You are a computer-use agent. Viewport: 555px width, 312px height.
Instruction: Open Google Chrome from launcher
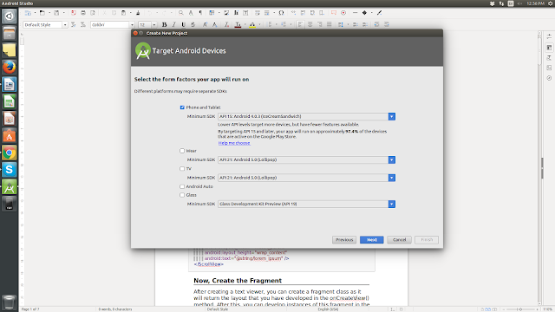tap(10, 153)
